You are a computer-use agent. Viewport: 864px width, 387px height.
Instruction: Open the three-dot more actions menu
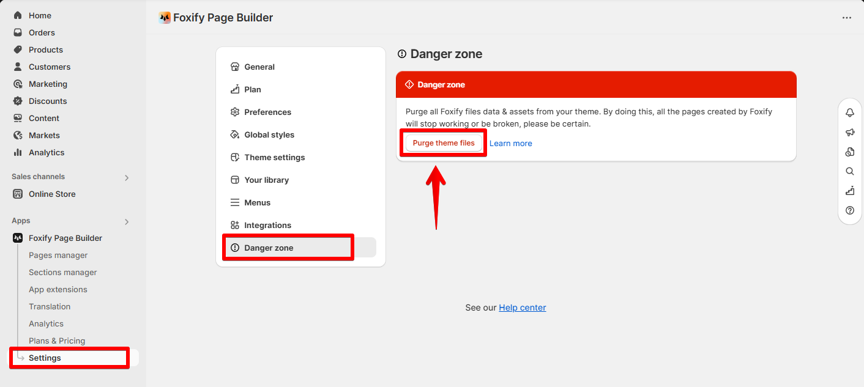(x=847, y=18)
